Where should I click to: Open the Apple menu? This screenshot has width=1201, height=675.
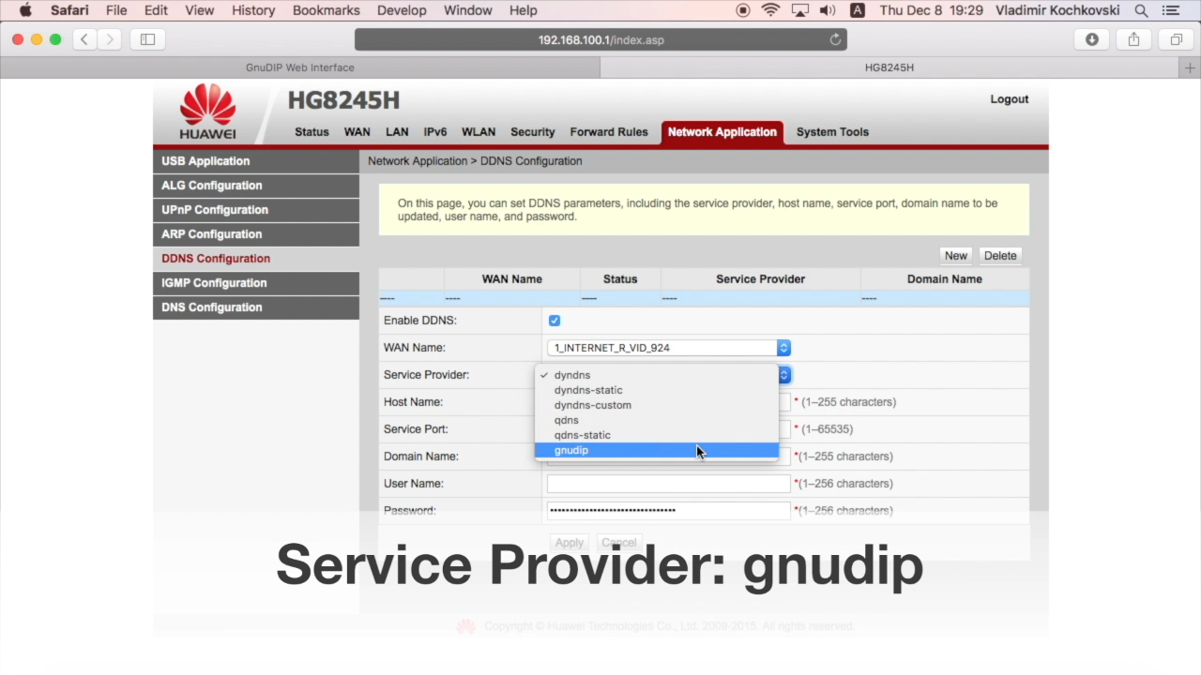[25, 10]
